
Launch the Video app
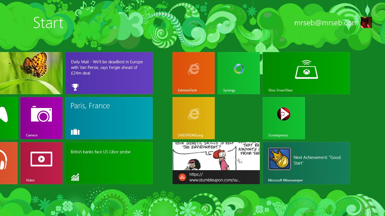click(41, 163)
